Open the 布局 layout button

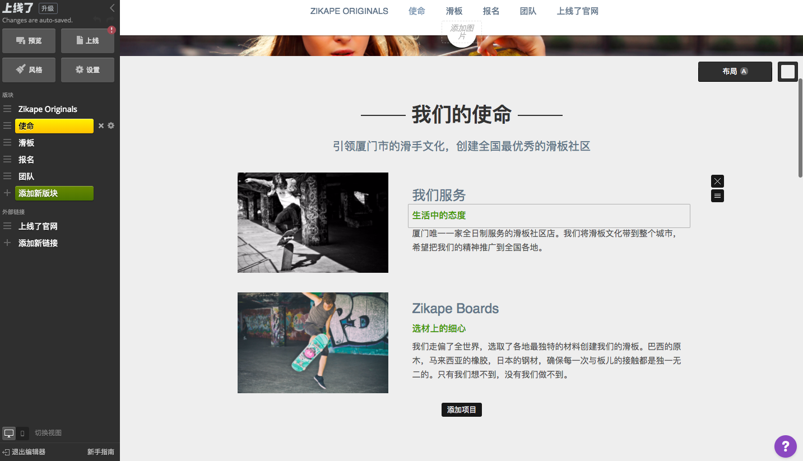tap(735, 72)
